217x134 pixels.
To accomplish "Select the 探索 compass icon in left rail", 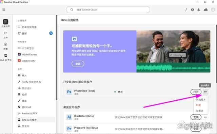I will pyautogui.click(x=5, y=44).
